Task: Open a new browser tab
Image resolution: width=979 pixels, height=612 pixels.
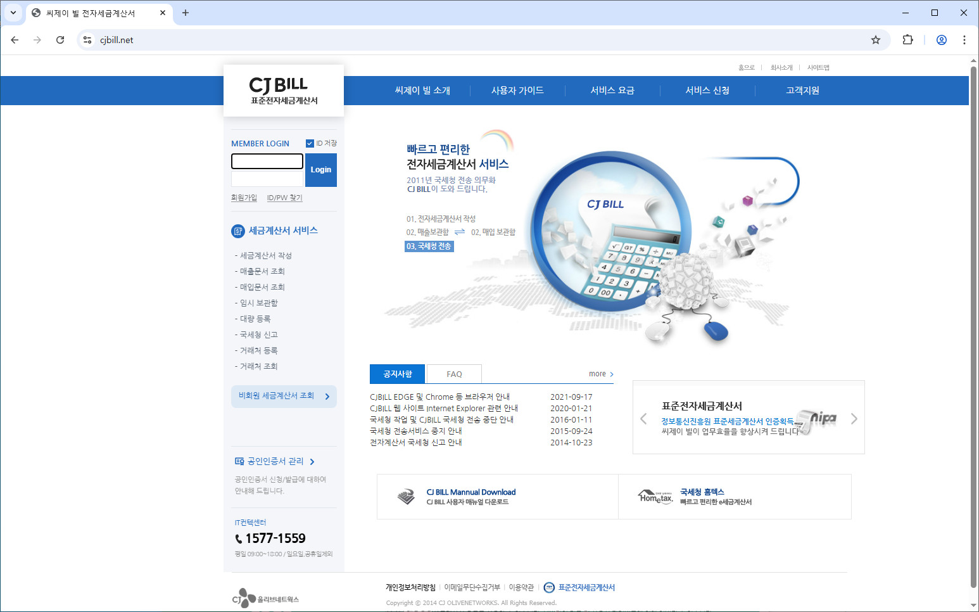Action: click(x=186, y=13)
